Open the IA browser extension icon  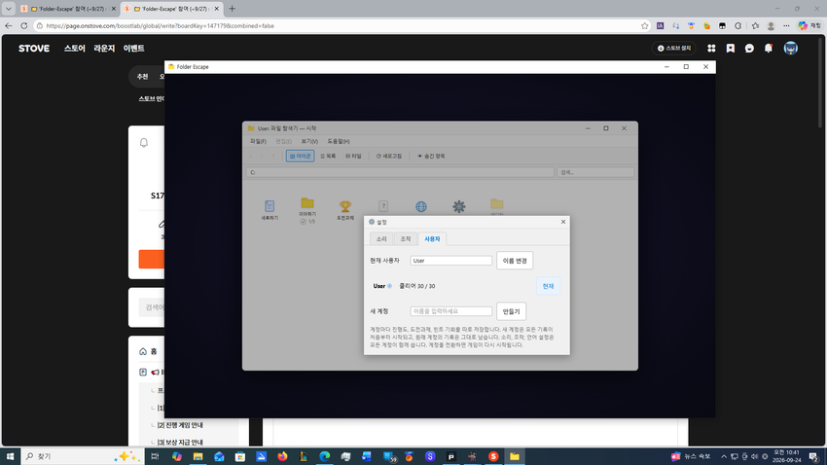[661, 25]
